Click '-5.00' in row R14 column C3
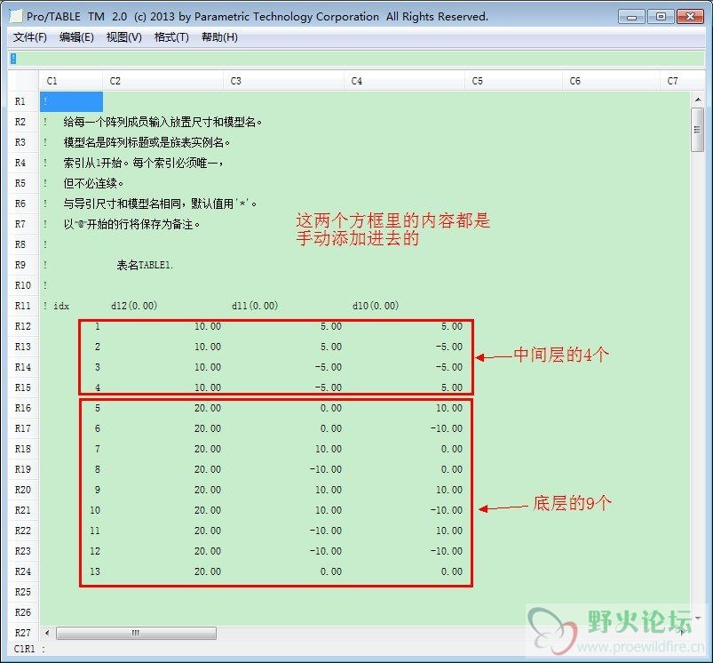This screenshot has width=713, height=663. (x=328, y=367)
